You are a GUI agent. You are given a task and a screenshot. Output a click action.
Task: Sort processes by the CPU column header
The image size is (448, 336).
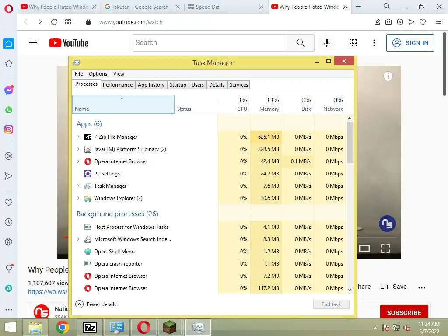[x=234, y=104]
